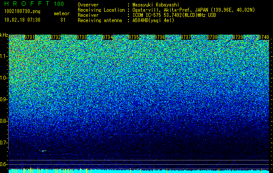Click the 0735 time marker
This screenshot has width=273, height=173.
(134, 37)
